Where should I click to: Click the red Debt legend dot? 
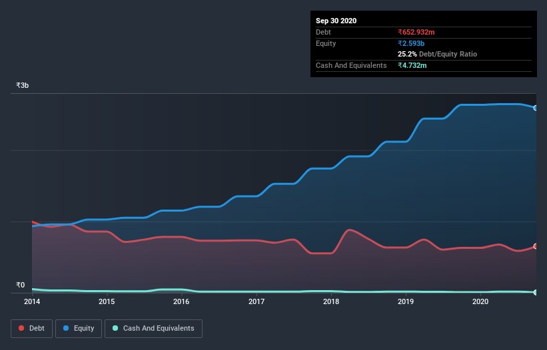click(x=21, y=328)
